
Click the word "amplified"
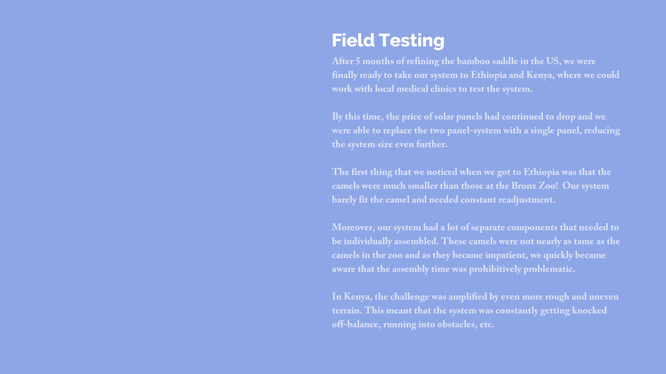pyautogui.click(x=468, y=297)
